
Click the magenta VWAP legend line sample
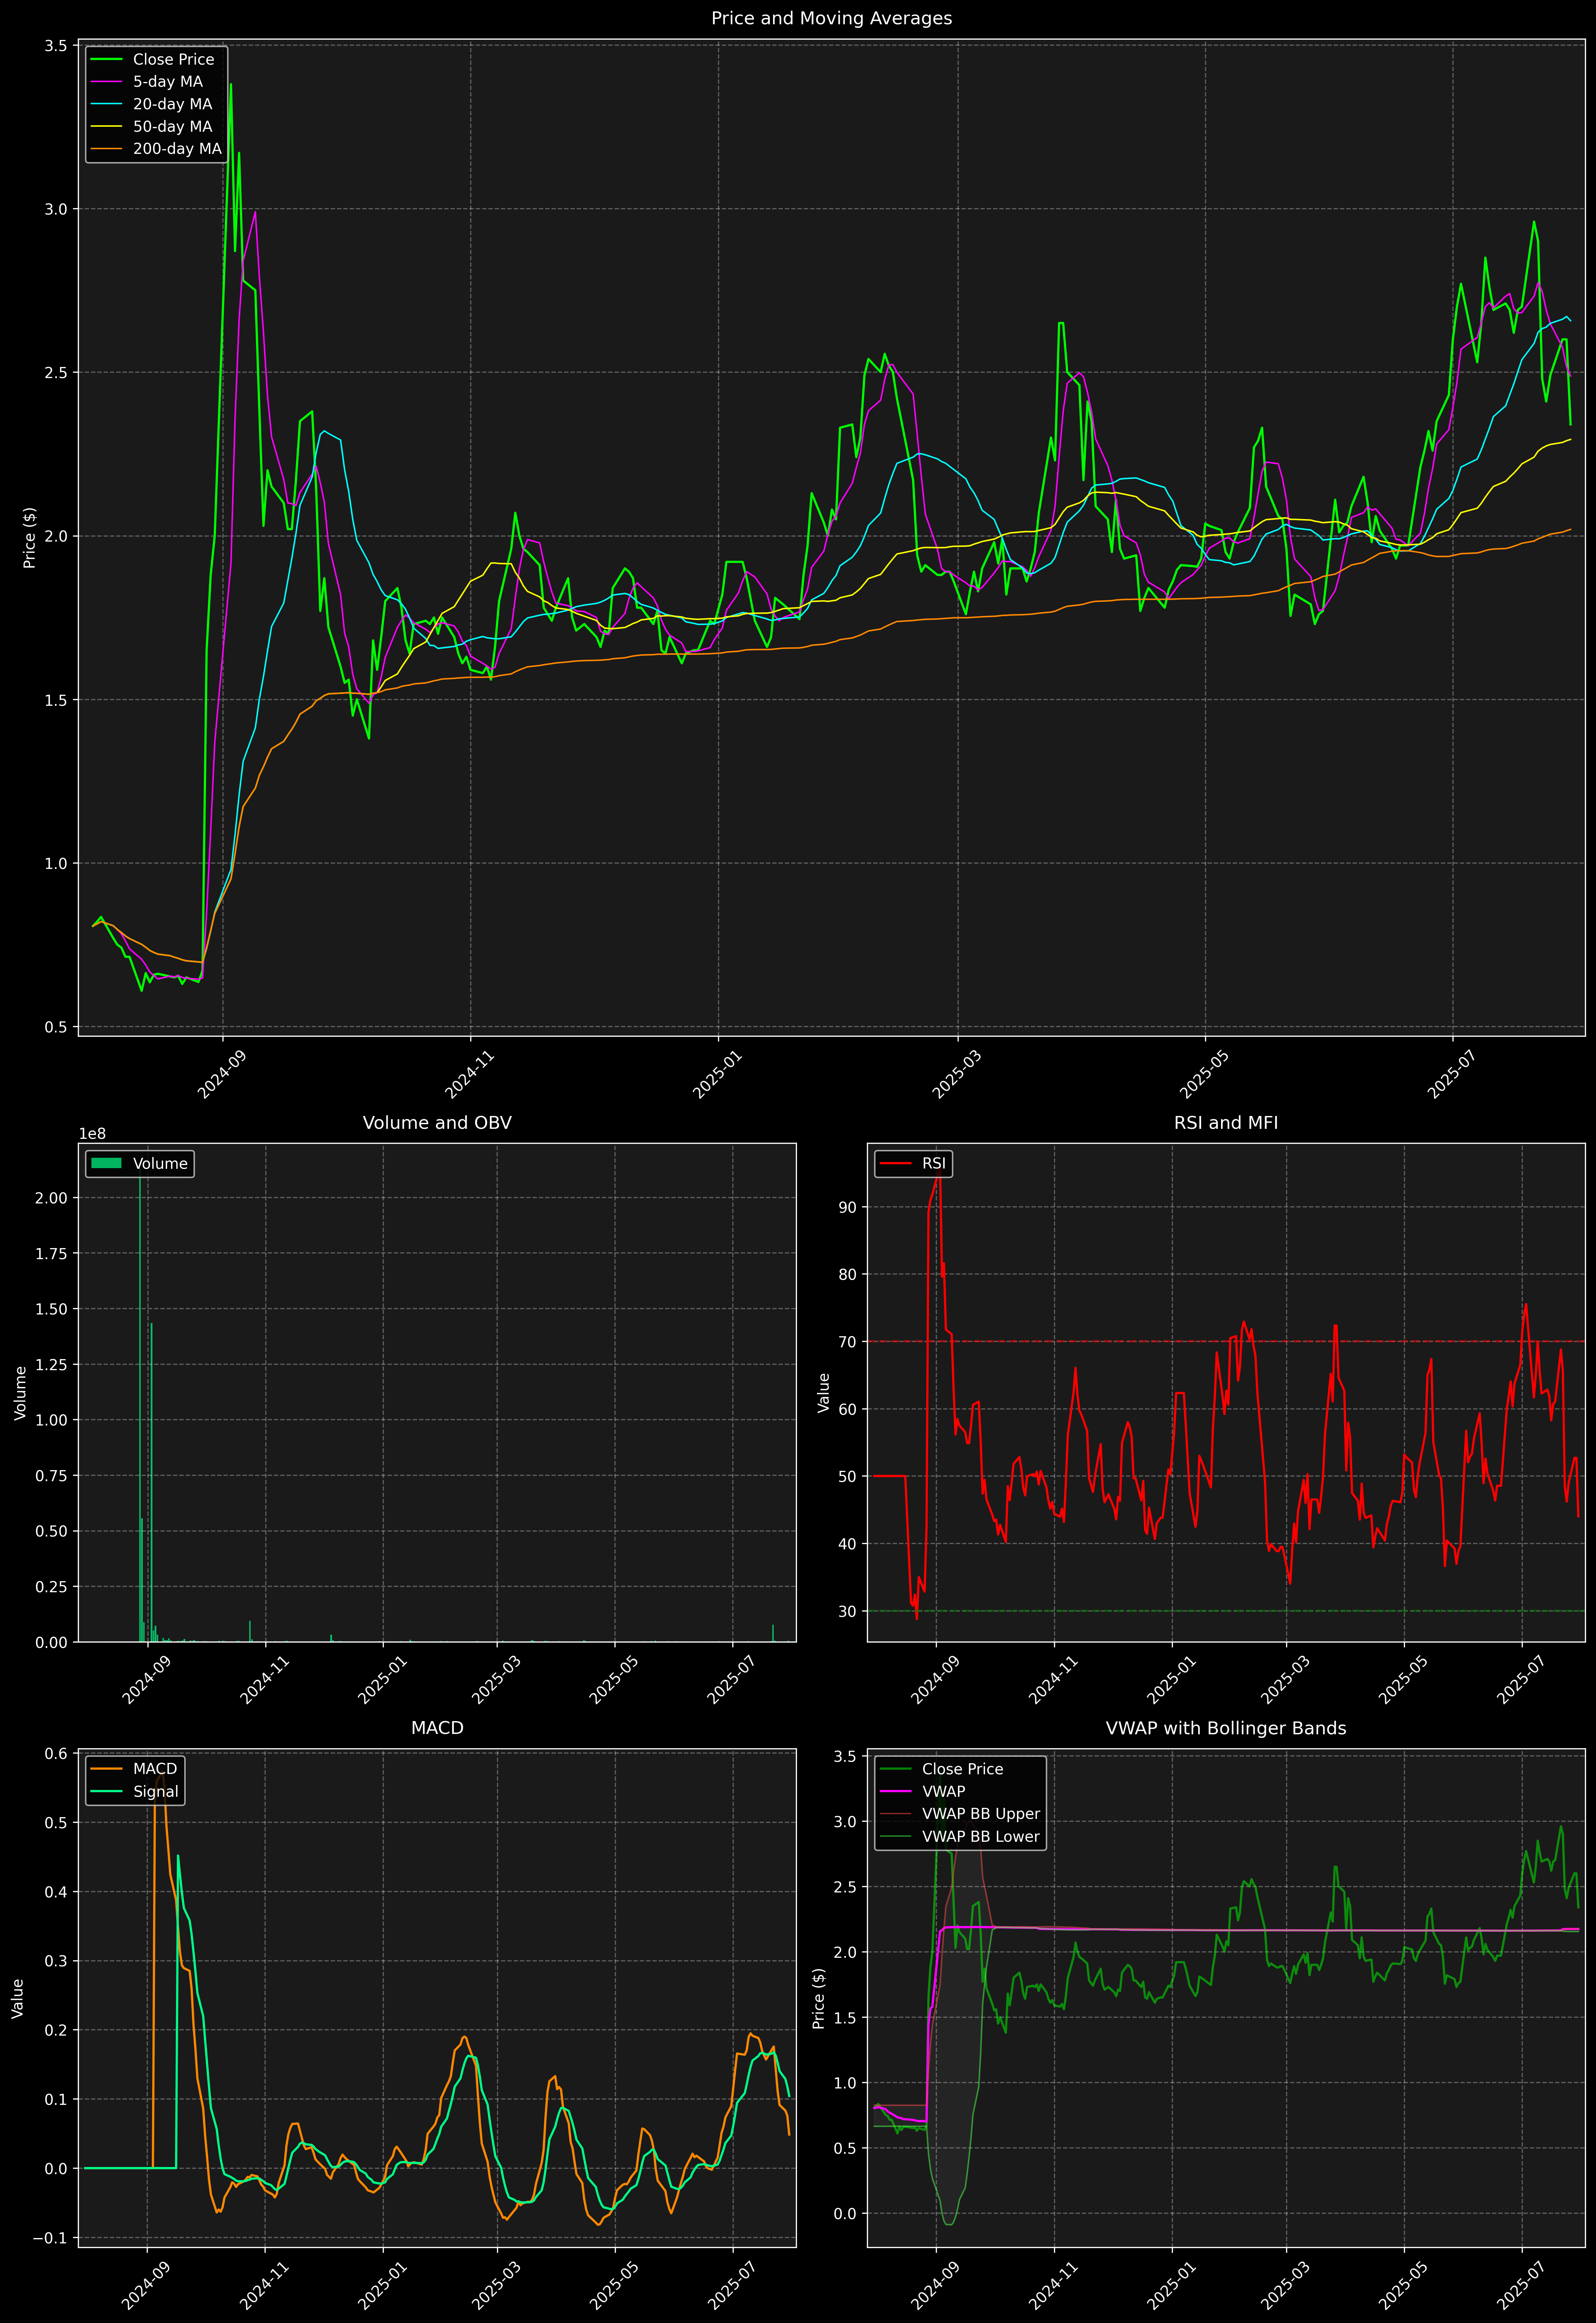[895, 1791]
